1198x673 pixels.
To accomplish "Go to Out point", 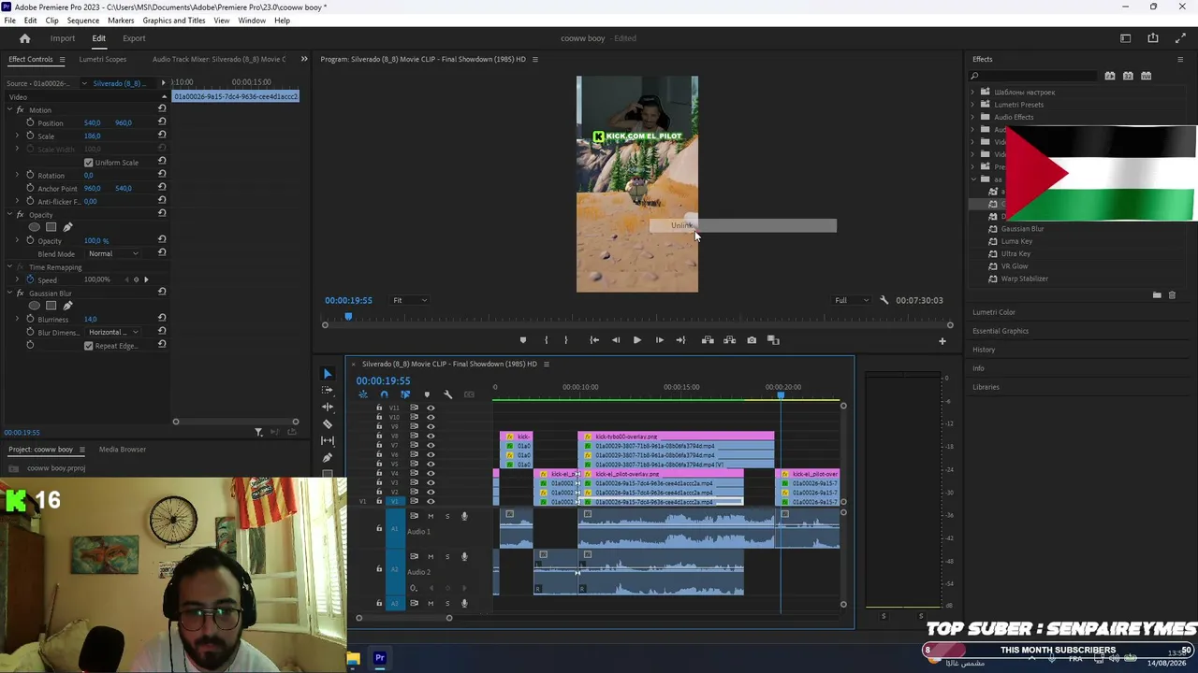I will click(x=680, y=340).
